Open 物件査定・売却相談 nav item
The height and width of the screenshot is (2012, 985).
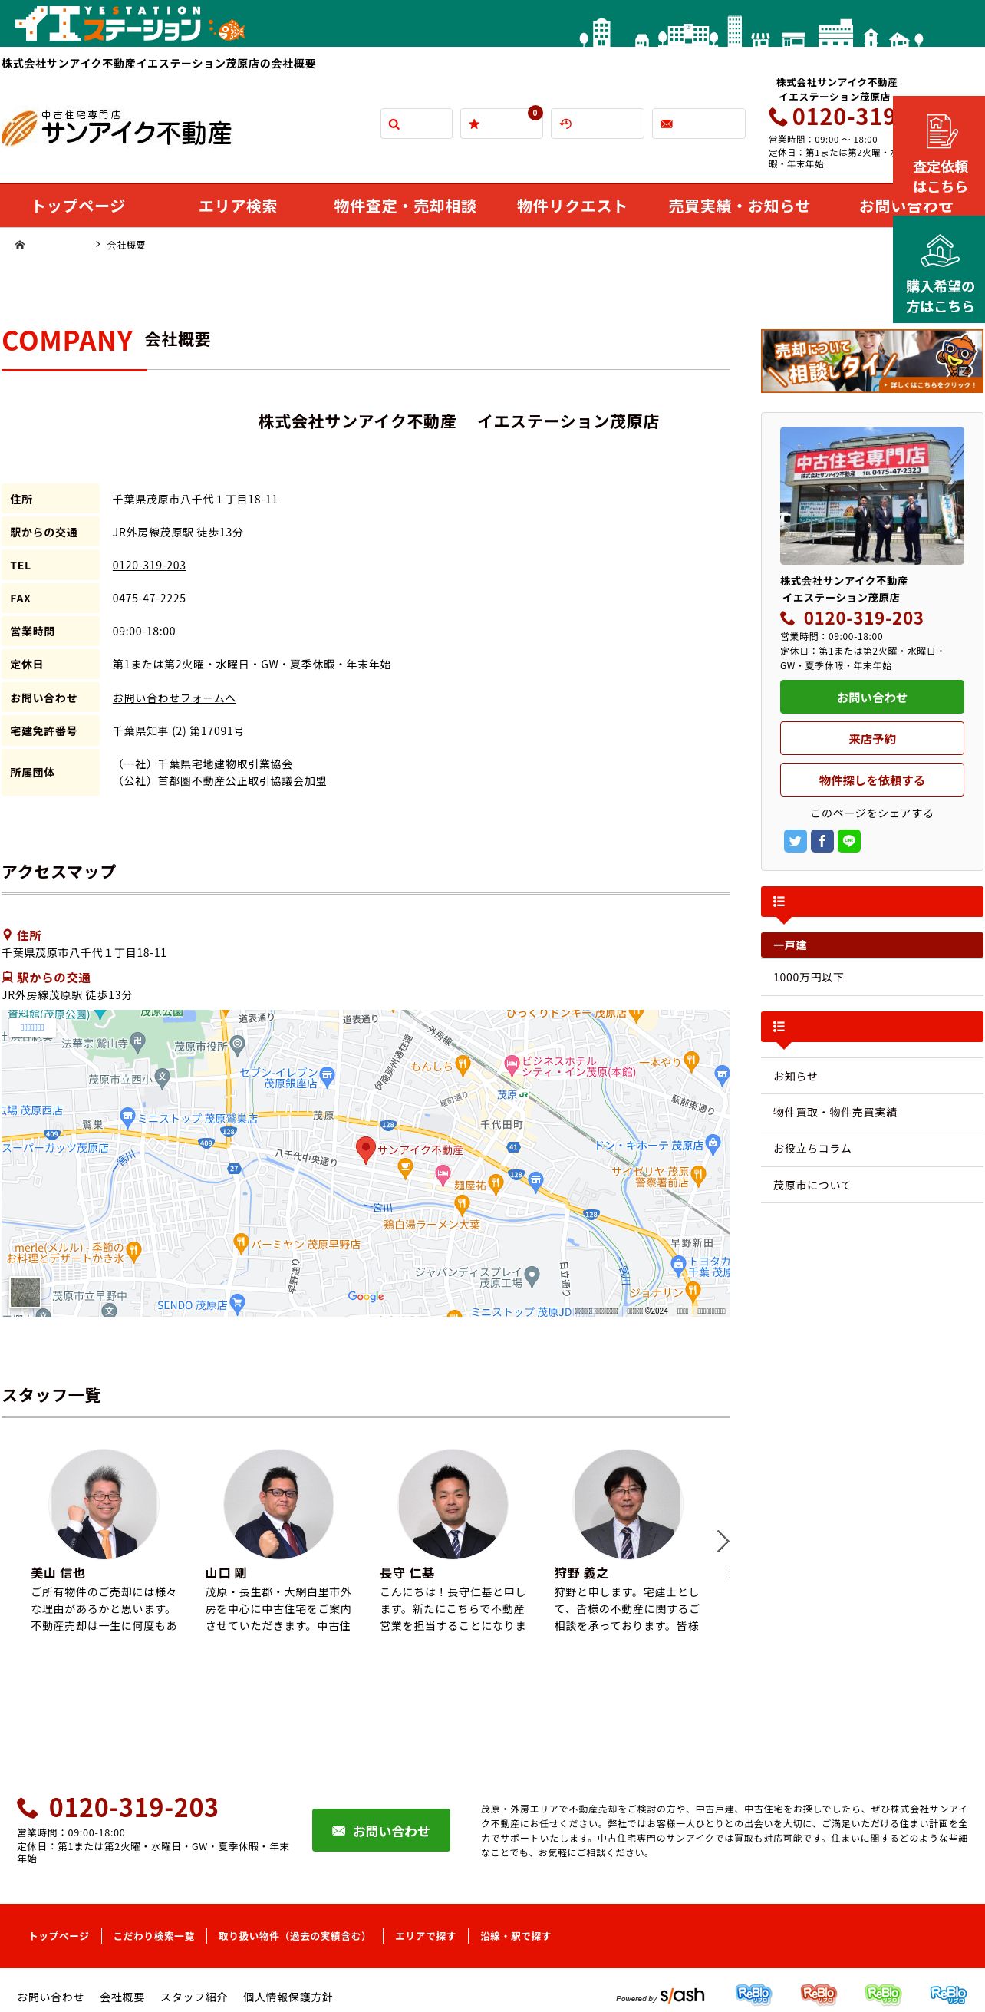click(404, 206)
